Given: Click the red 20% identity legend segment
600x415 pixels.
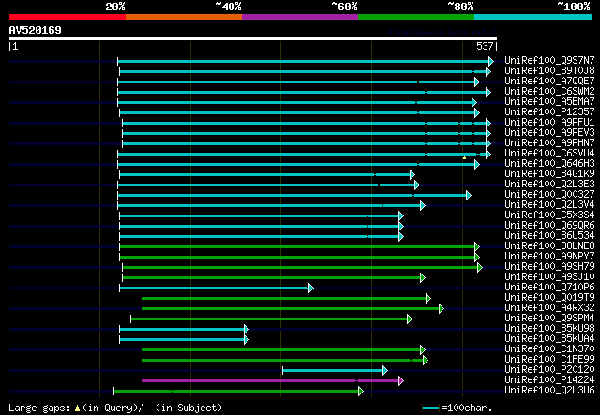Looking at the screenshot, I should click(67, 17).
